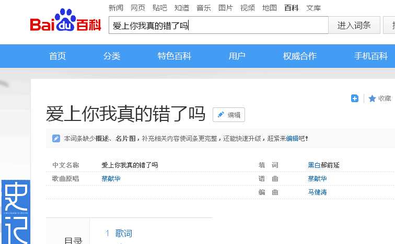Image resolution: width=395 pixels, height=244 pixels.
Task: Open the 权威合作 navigation tab
Action: click(x=300, y=56)
